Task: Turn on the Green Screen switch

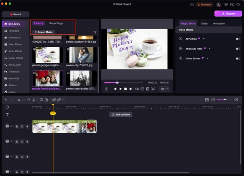Action: (x=238, y=59)
